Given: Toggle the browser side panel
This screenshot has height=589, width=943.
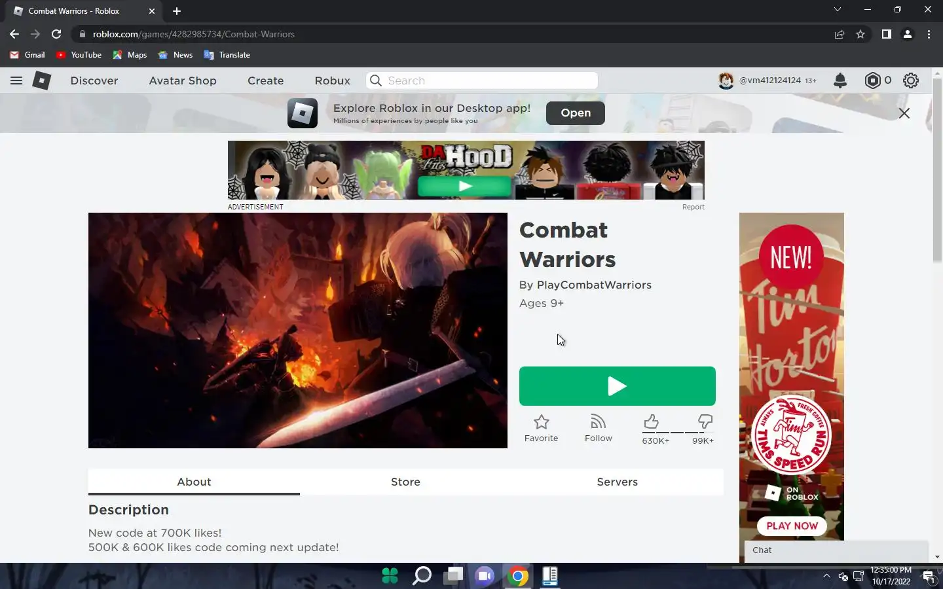Looking at the screenshot, I should (886, 34).
